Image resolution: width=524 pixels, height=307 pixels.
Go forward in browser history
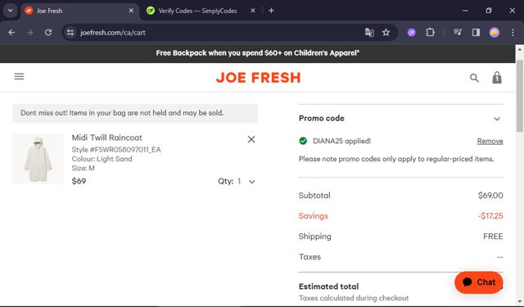pyautogui.click(x=29, y=33)
